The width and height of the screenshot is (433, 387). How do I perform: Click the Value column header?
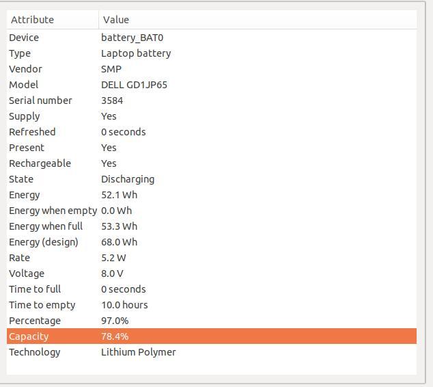(x=257, y=20)
